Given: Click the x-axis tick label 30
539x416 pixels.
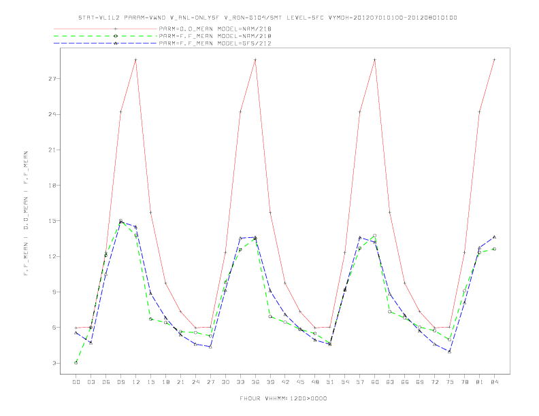Looking at the screenshot, I should (x=225, y=382).
